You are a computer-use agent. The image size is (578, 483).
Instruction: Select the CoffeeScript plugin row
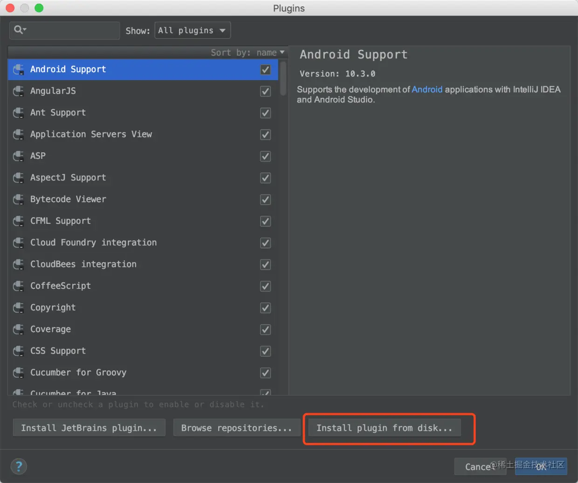pyautogui.click(x=143, y=286)
